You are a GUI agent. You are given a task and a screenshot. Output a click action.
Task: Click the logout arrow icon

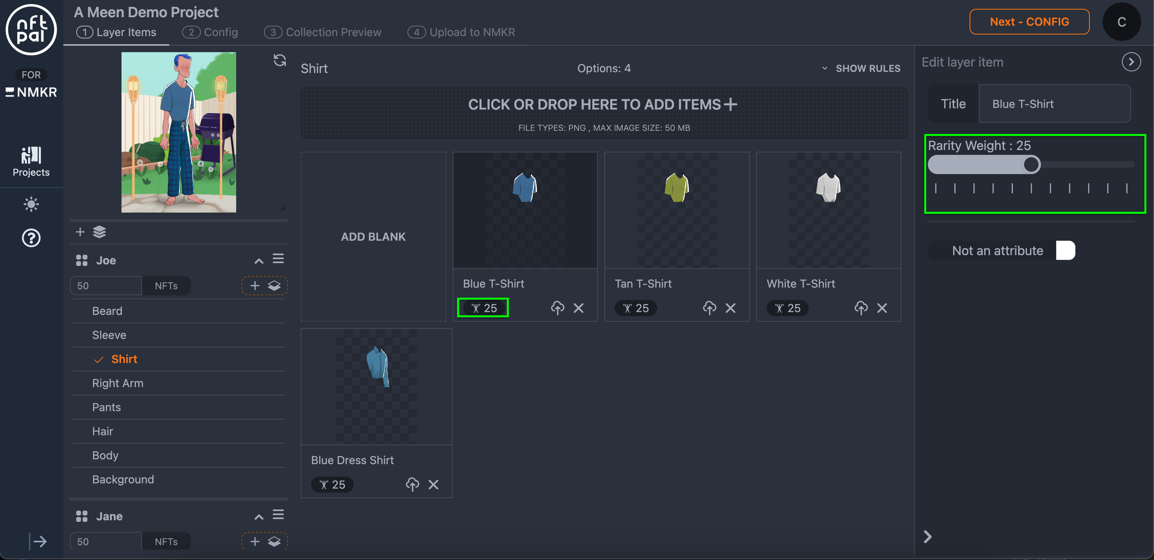(38, 541)
